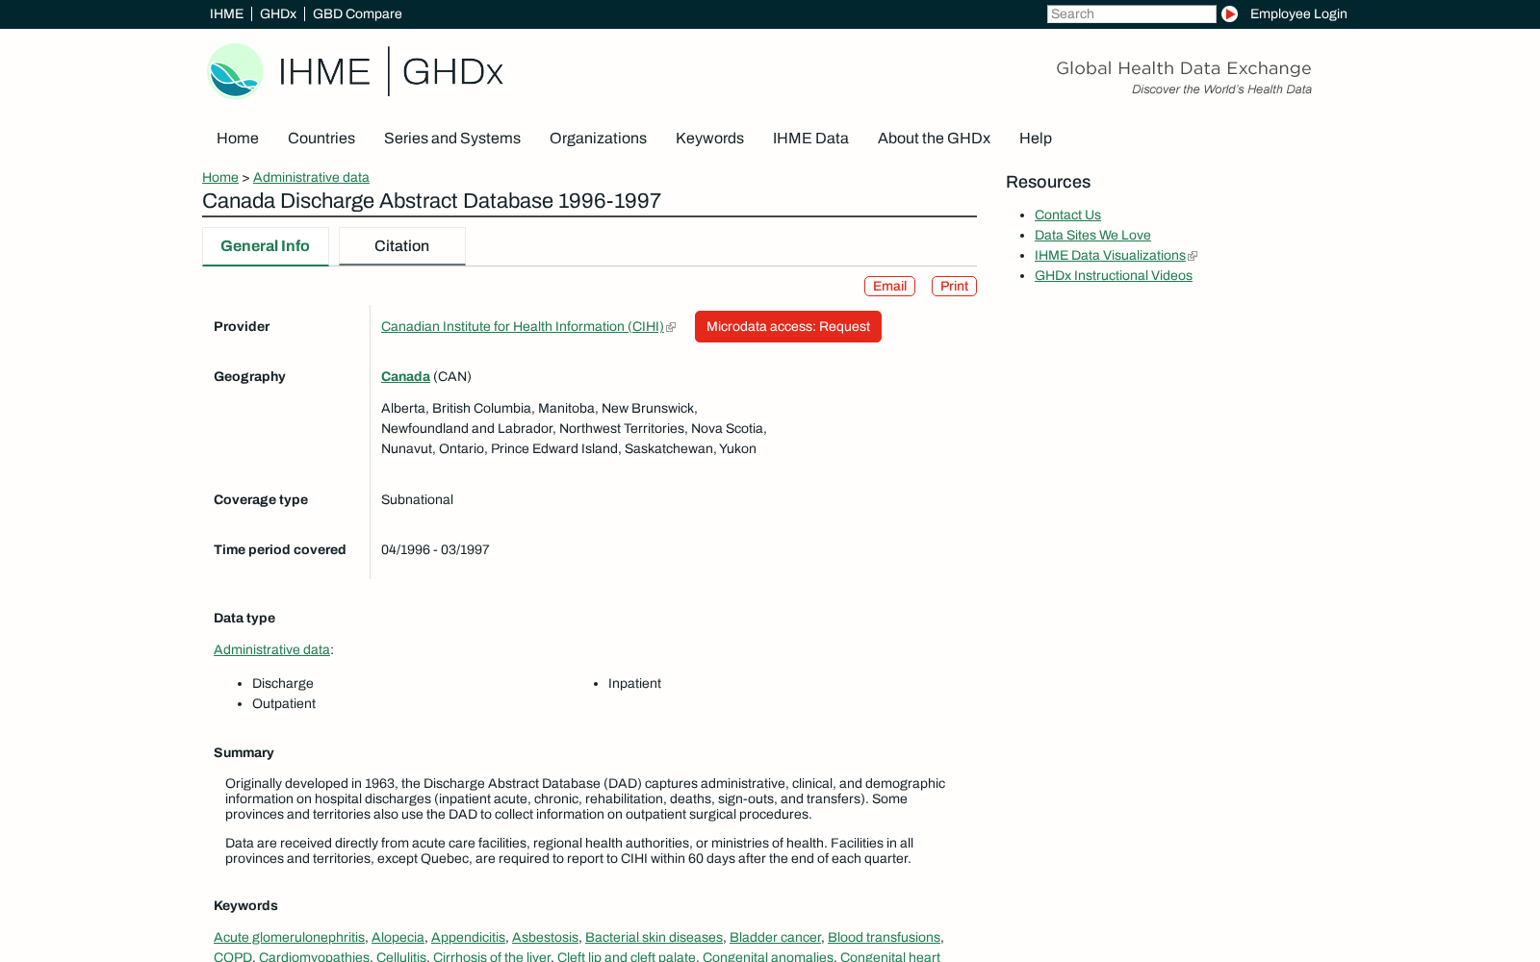This screenshot has width=1540, height=962.
Task: Click the Inpatient list item
Action: (x=634, y=684)
